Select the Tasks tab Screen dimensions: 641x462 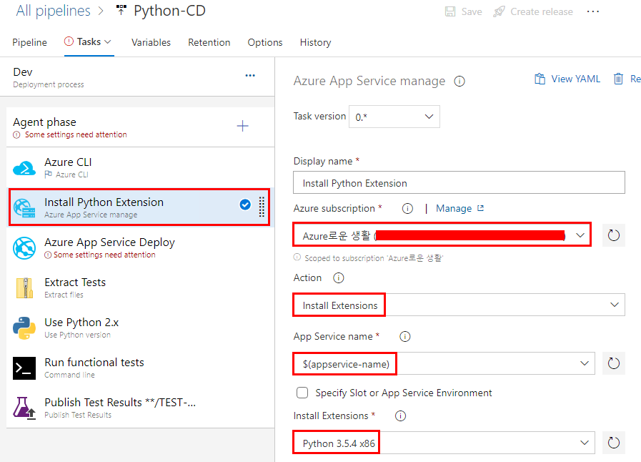point(89,41)
